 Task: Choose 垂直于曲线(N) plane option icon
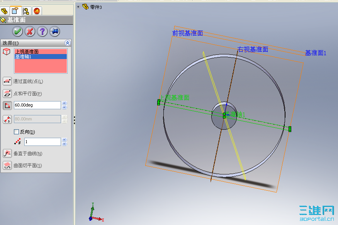(7, 154)
